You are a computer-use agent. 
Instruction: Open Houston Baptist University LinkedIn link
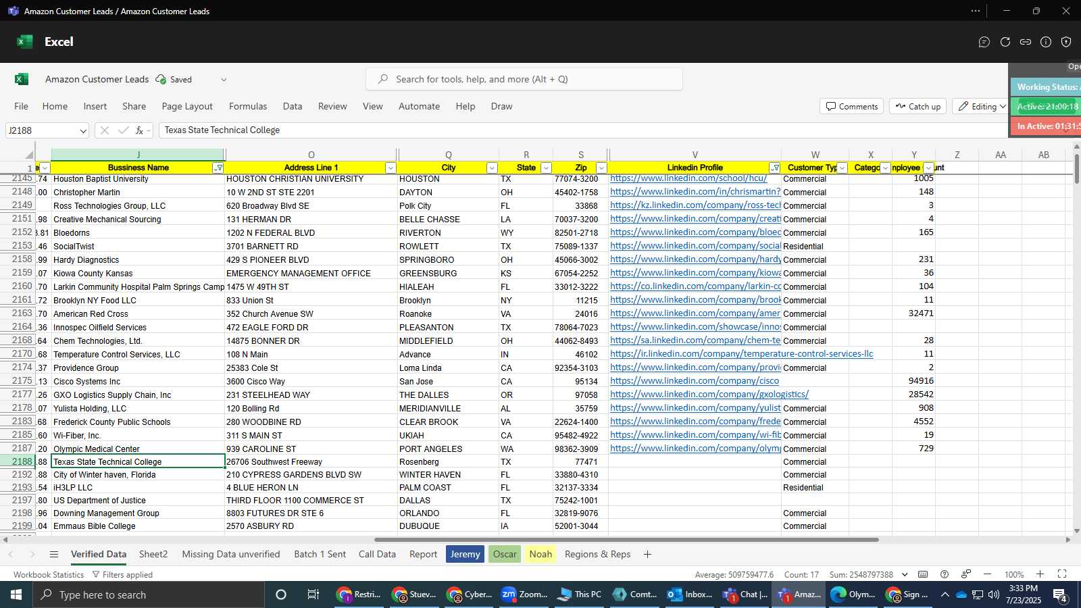[x=688, y=178]
